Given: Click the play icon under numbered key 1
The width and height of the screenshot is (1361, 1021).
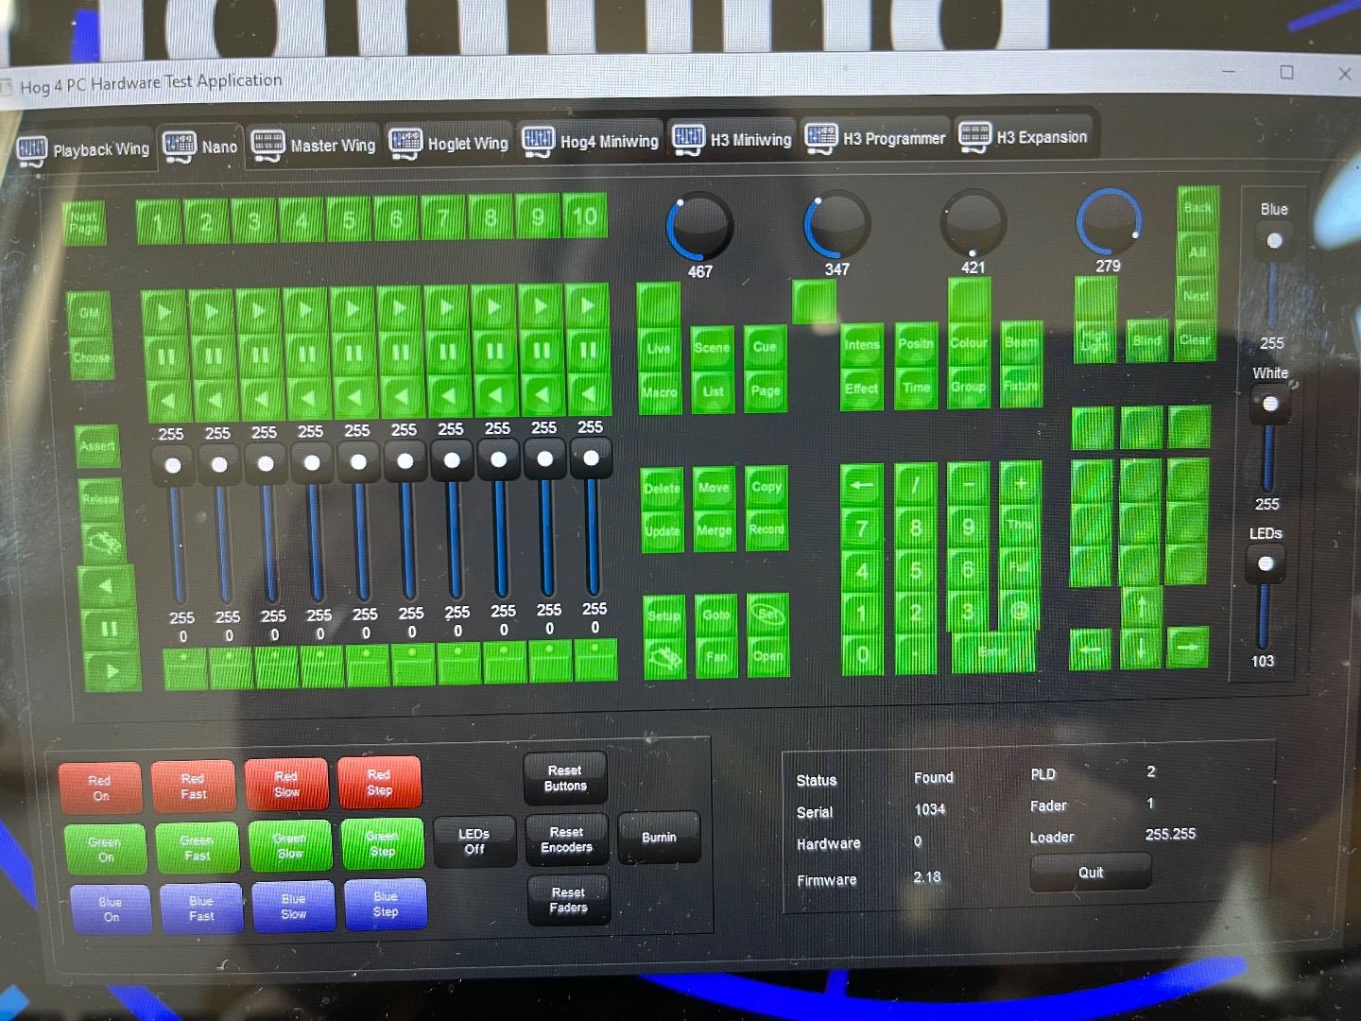Looking at the screenshot, I should [164, 311].
